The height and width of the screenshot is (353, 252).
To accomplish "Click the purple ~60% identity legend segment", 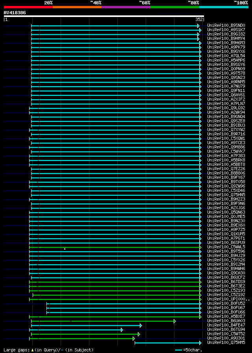I will 126,7.
